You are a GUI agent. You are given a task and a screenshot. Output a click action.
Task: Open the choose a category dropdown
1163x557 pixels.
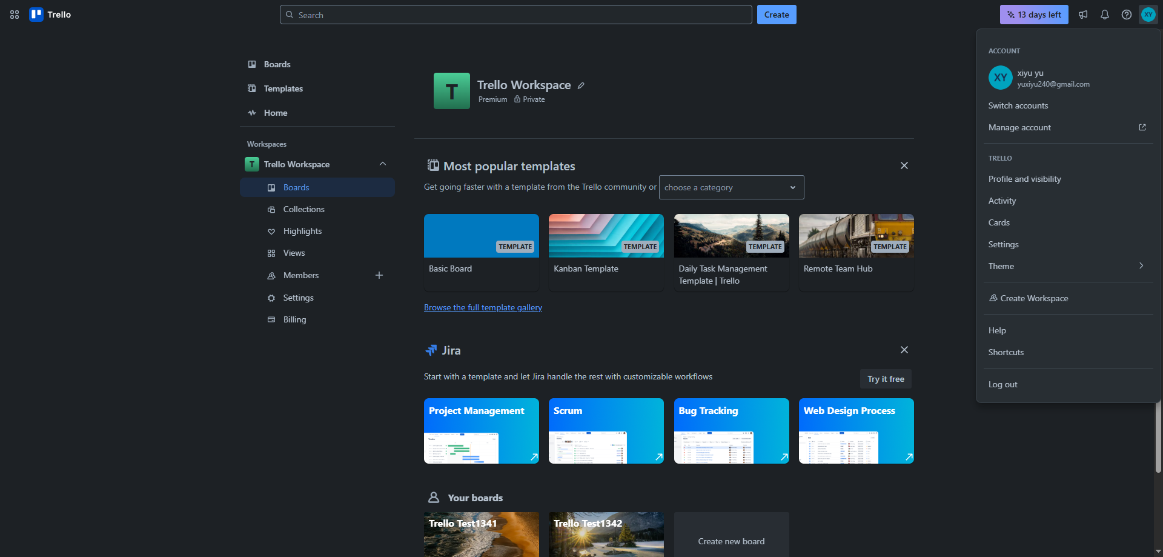pos(732,187)
